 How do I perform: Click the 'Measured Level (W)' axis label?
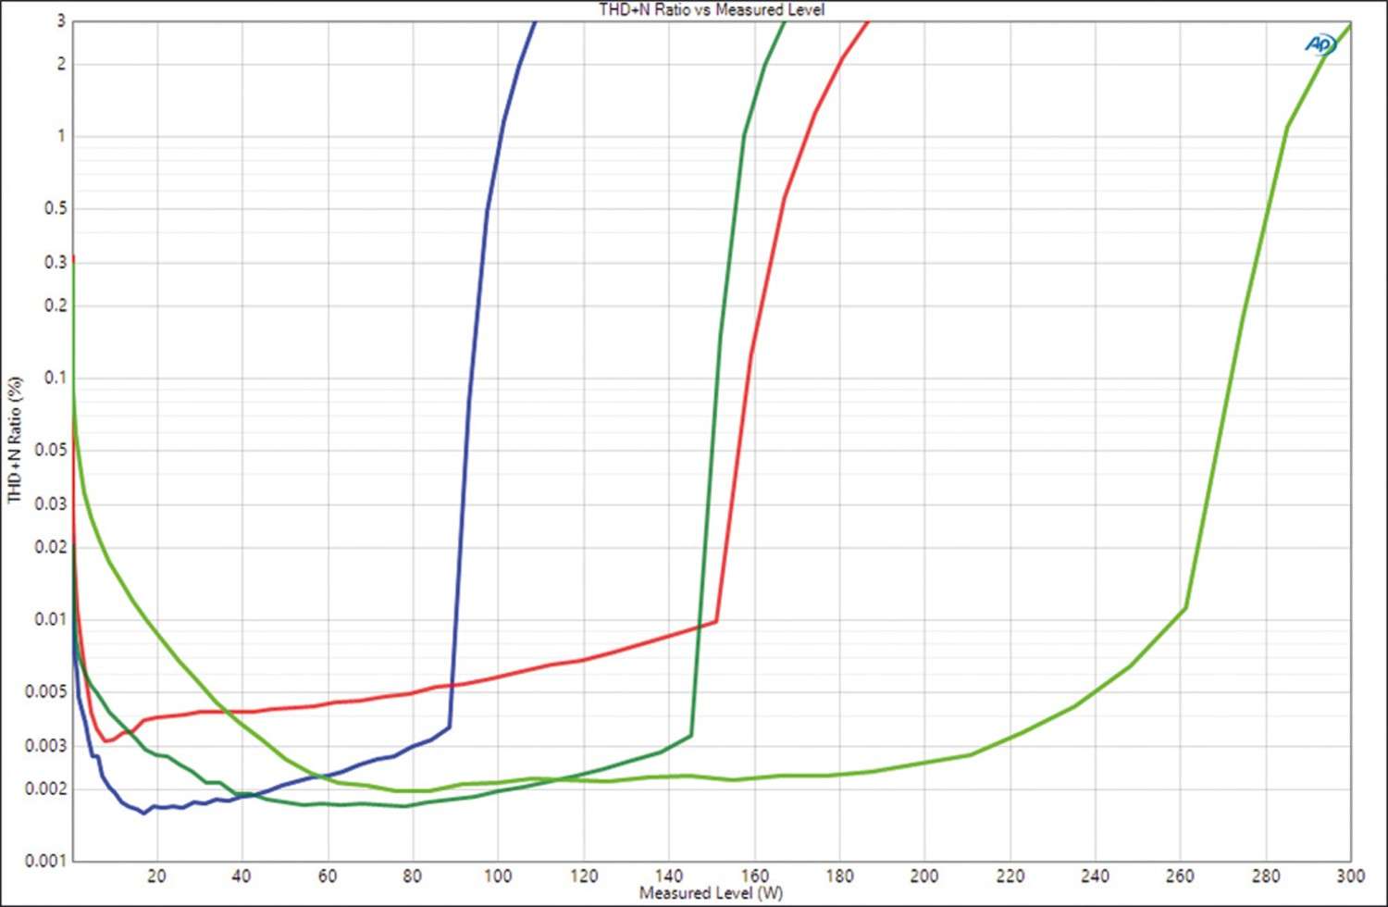coord(711,893)
